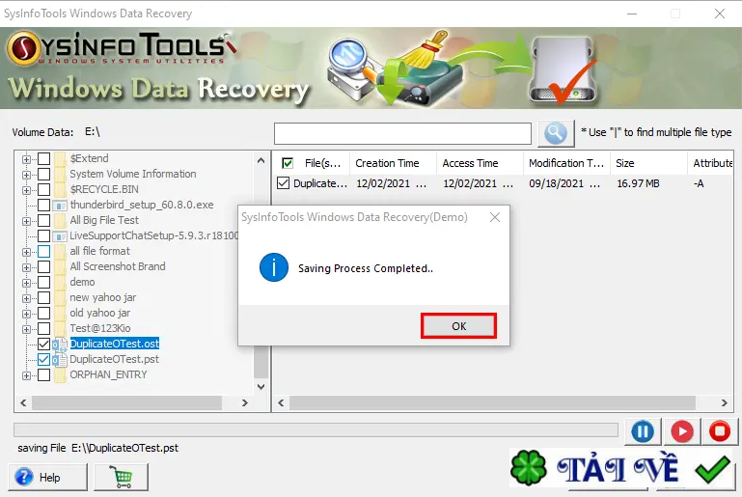Click the thunderbird_setup exe file icon
Viewport: 742px width, 497px height.
60,206
